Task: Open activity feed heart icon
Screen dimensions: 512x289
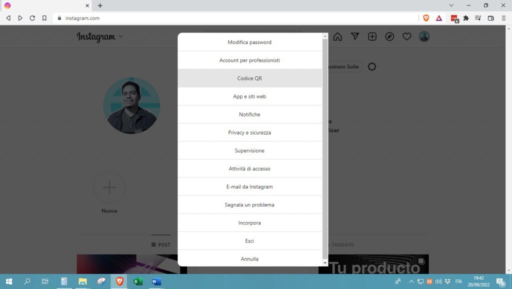Action: pos(407,36)
